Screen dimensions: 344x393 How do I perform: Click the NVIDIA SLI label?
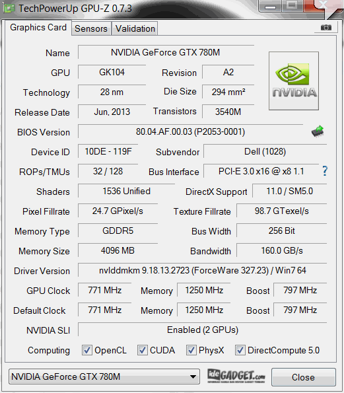(48, 330)
